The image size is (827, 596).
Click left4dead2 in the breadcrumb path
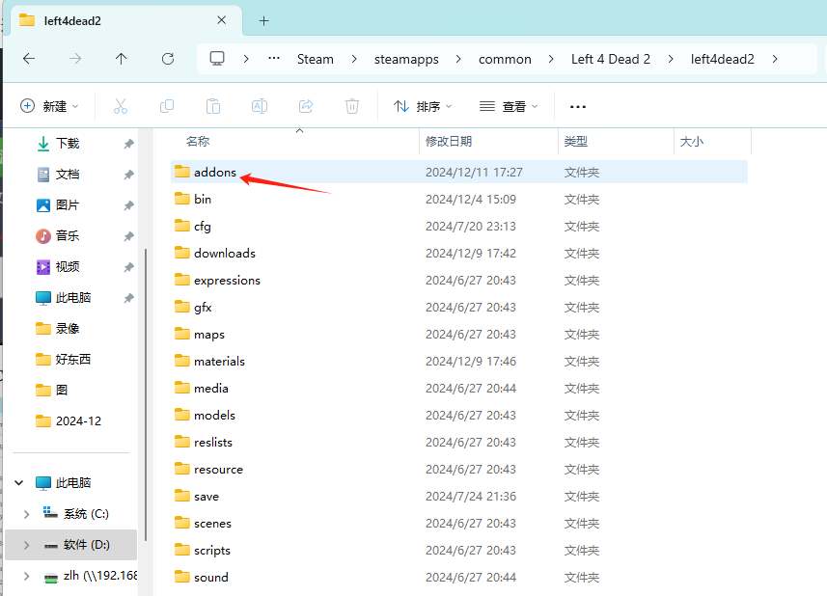(x=722, y=59)
